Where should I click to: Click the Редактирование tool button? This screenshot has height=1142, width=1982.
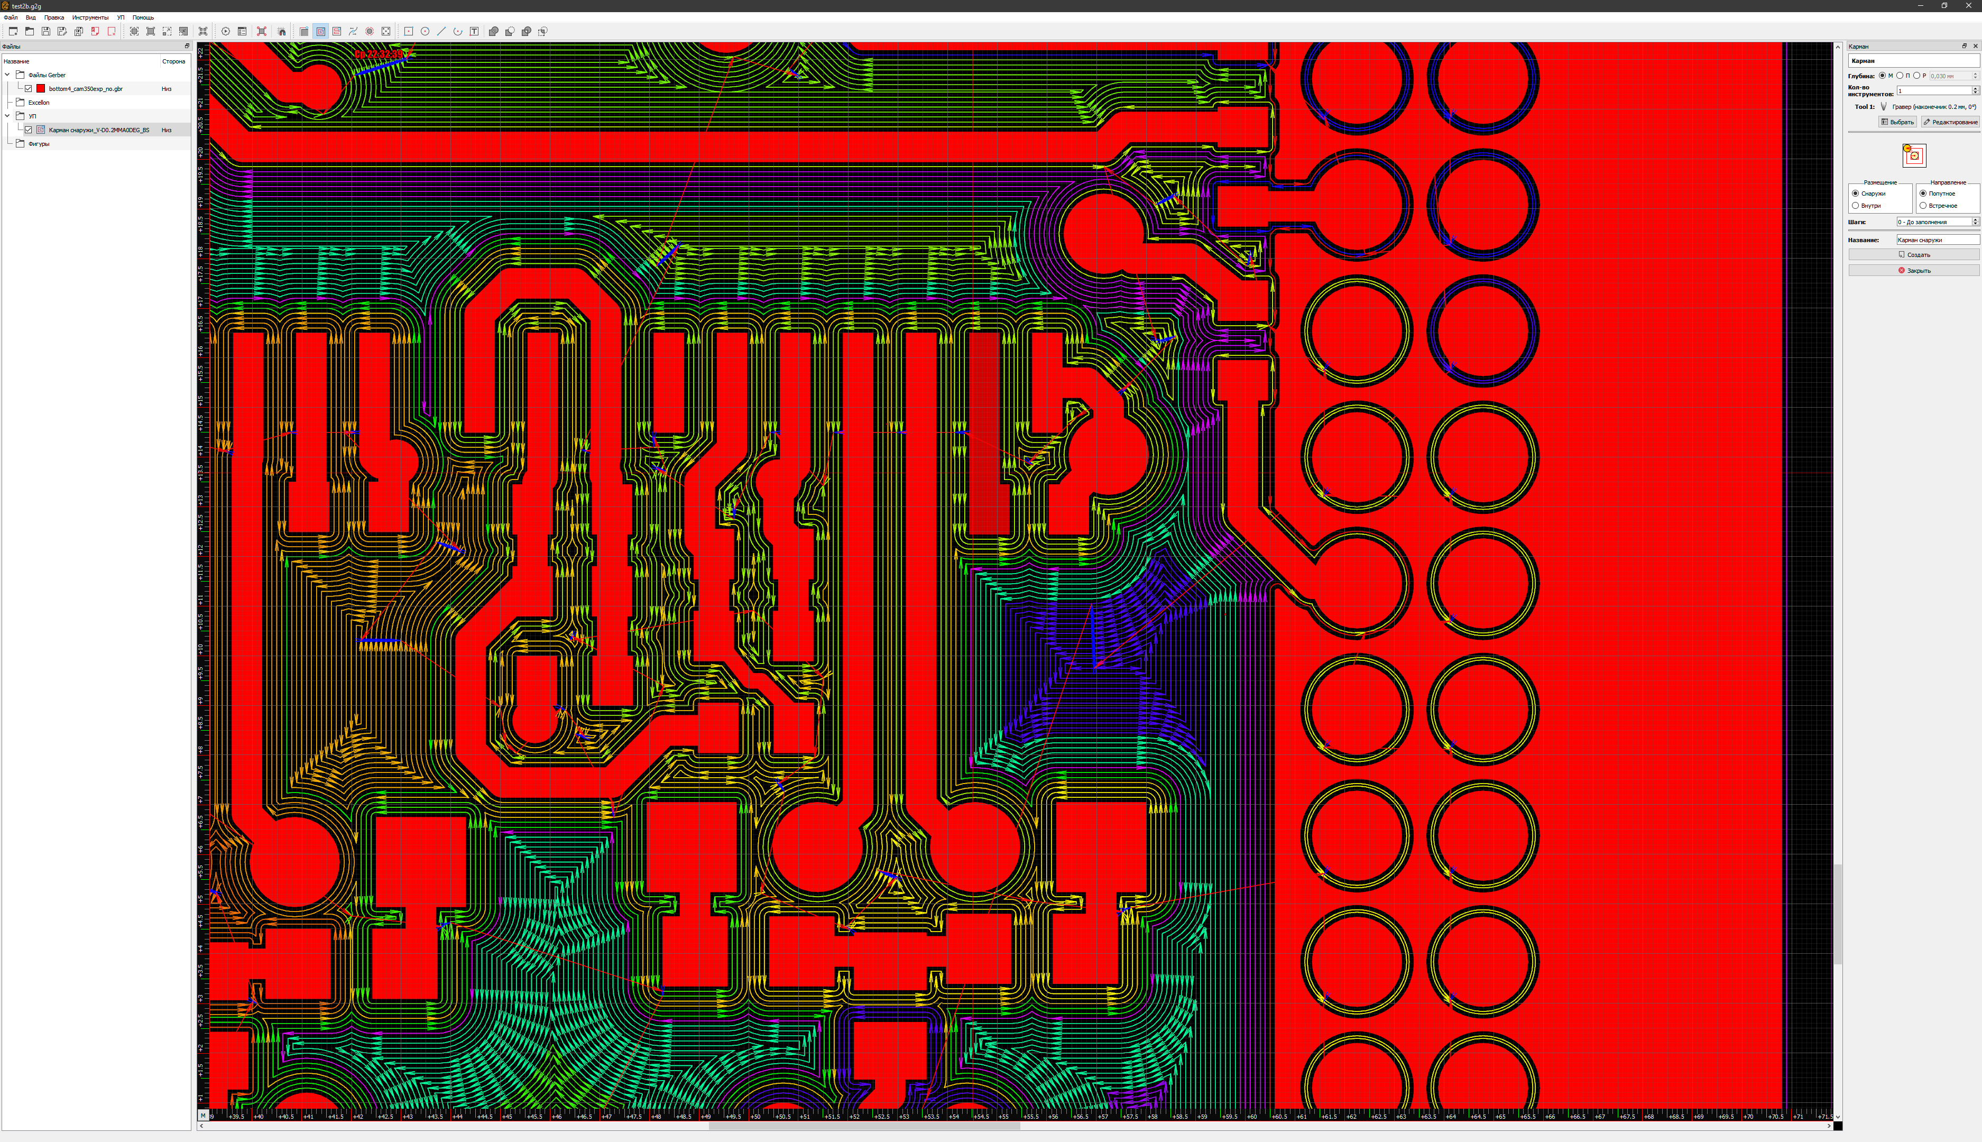(x=1950, y=122)
